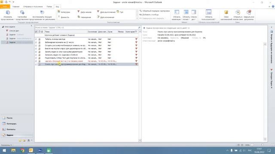Switch to the Главная tab
Viewport: 275px width, 154px height.
pos(16,7)
